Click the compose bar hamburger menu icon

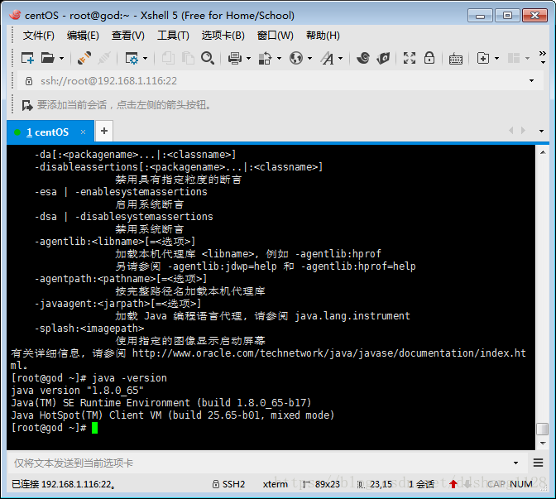coord(539,463)
